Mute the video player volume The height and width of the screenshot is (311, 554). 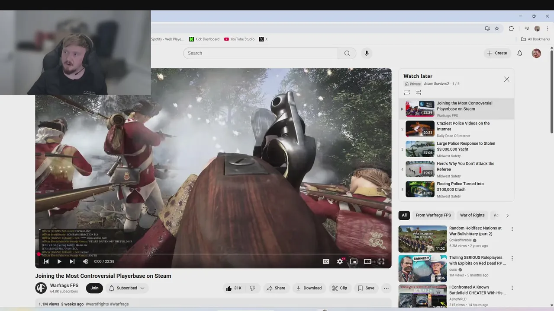[x=86, y=261]
